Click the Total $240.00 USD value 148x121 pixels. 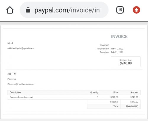(132, 106)
